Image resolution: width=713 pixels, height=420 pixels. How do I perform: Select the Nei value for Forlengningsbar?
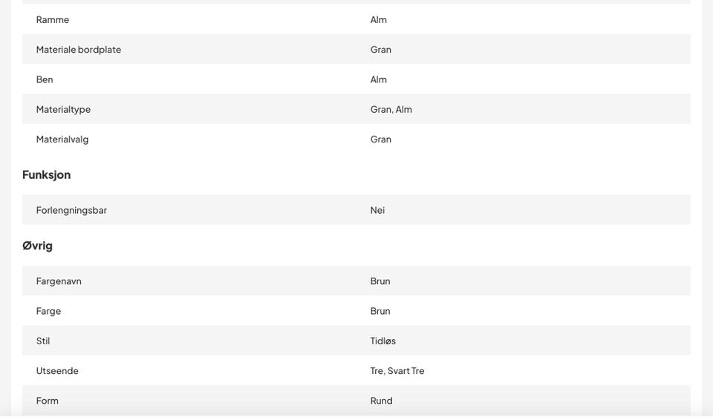377,211
